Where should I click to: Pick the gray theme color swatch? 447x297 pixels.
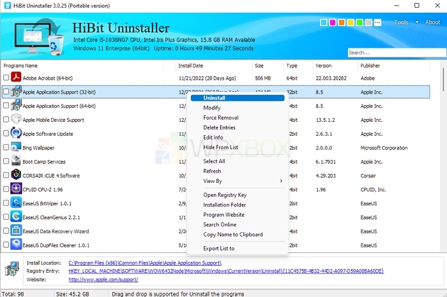click(368, 22)
